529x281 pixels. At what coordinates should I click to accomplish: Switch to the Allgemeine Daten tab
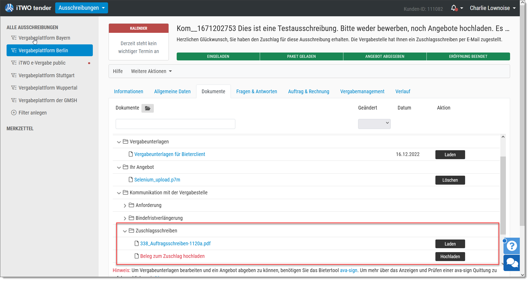click(172, 91)
